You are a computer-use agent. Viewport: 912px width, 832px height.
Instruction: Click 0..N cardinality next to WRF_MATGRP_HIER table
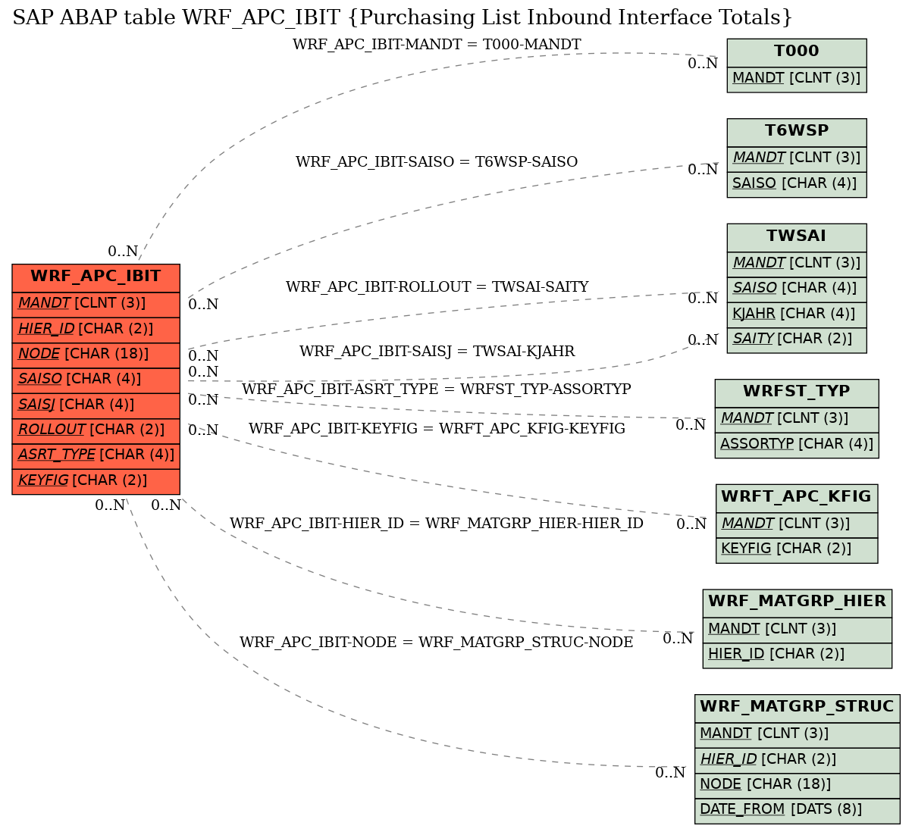pos(678,639)
